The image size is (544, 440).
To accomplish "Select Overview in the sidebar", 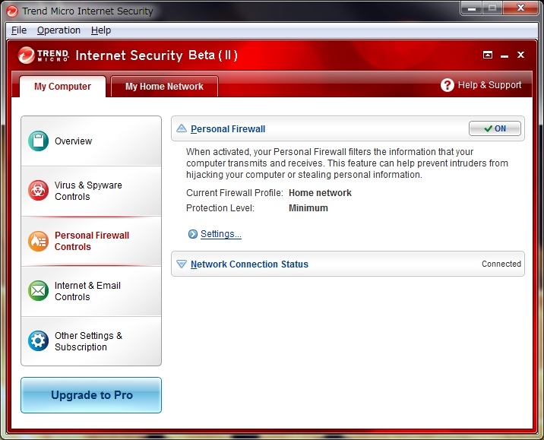I will click(91, 141).
